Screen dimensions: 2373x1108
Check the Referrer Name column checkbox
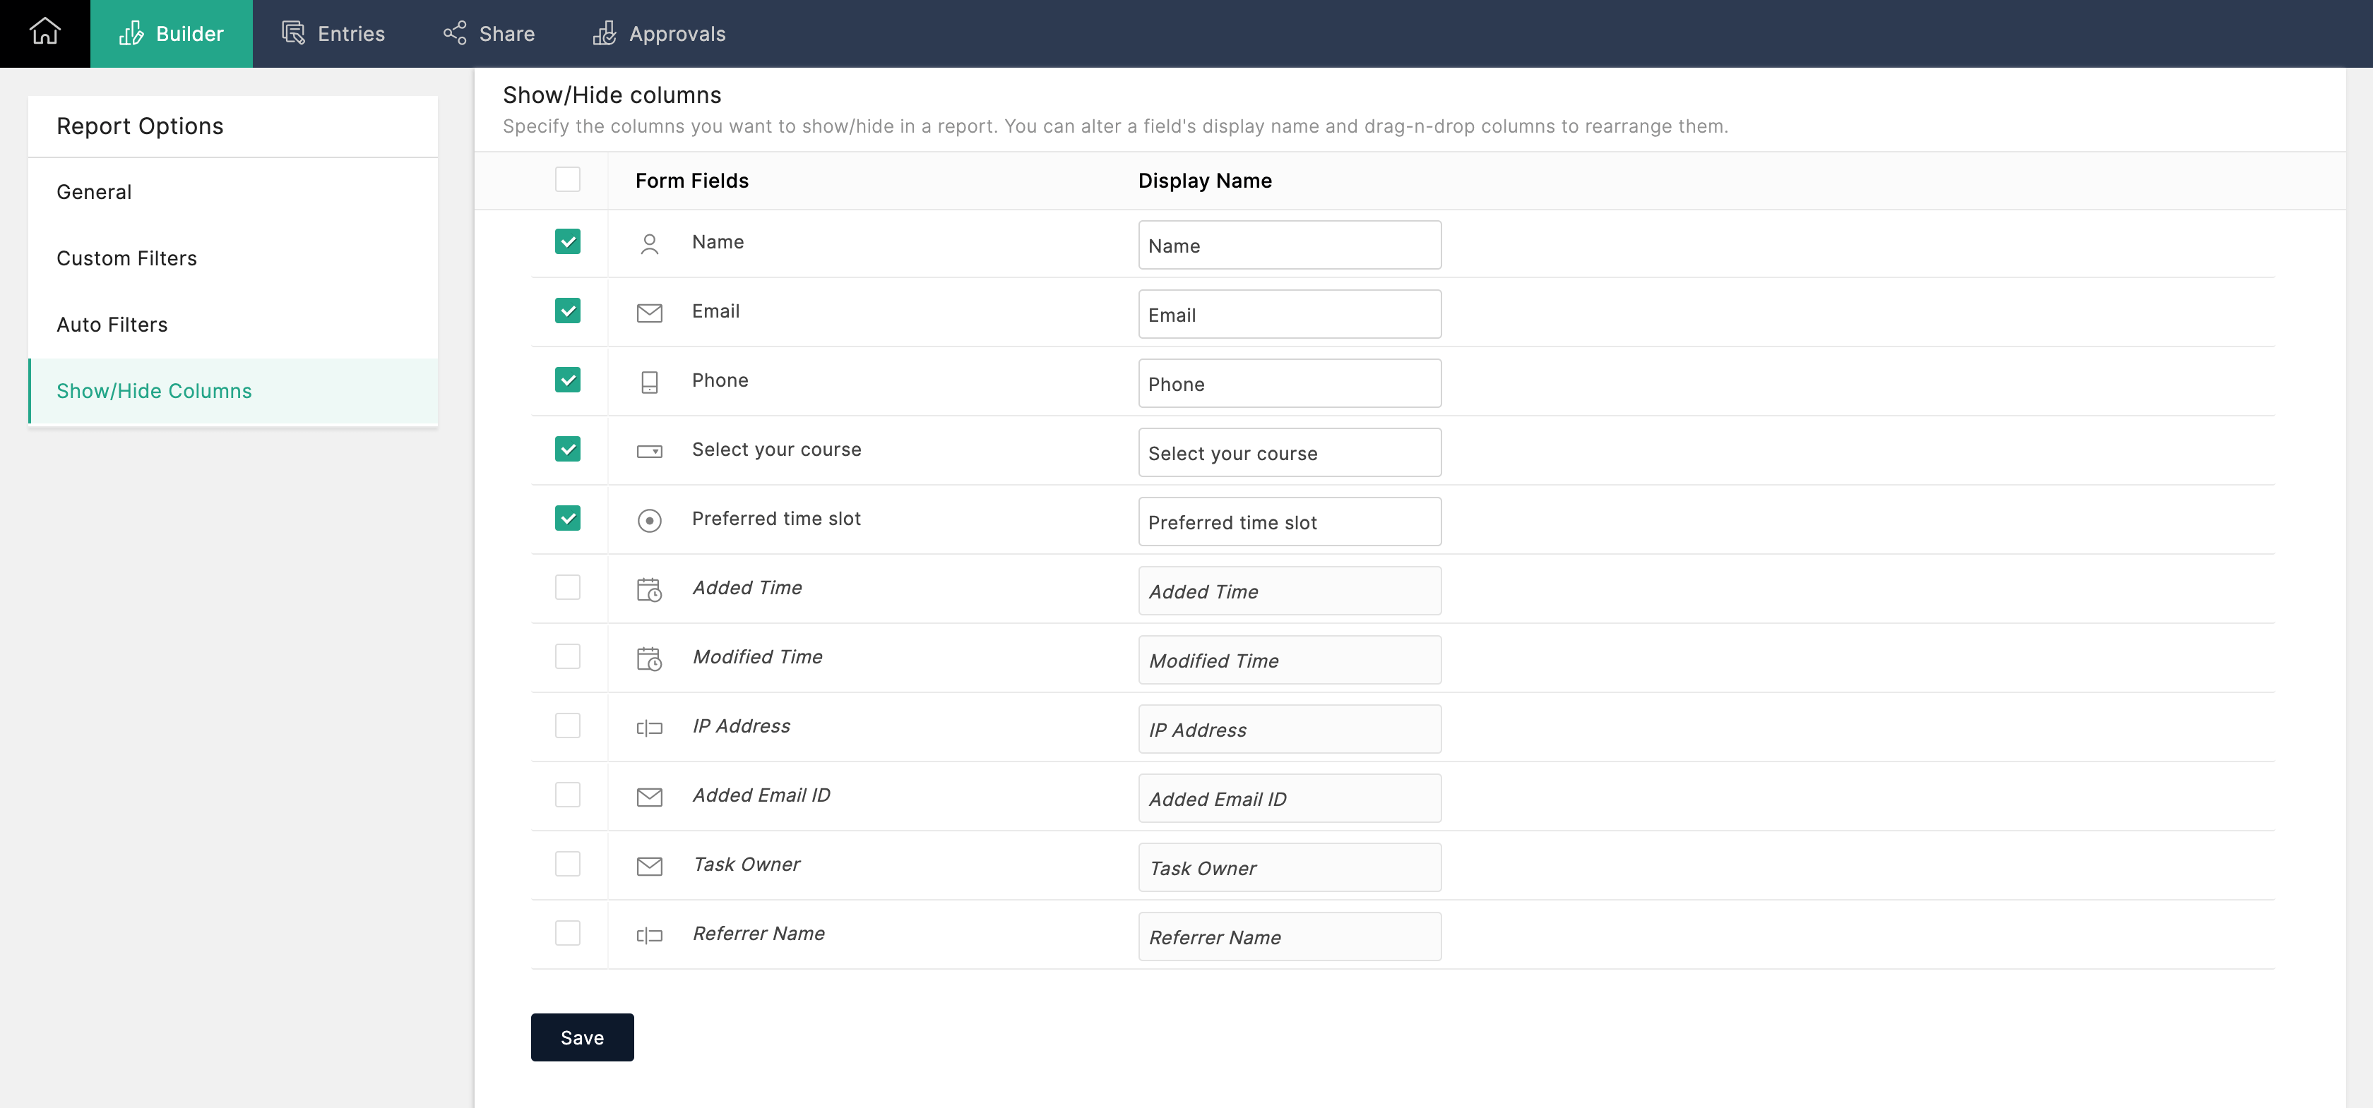[567, 933]
